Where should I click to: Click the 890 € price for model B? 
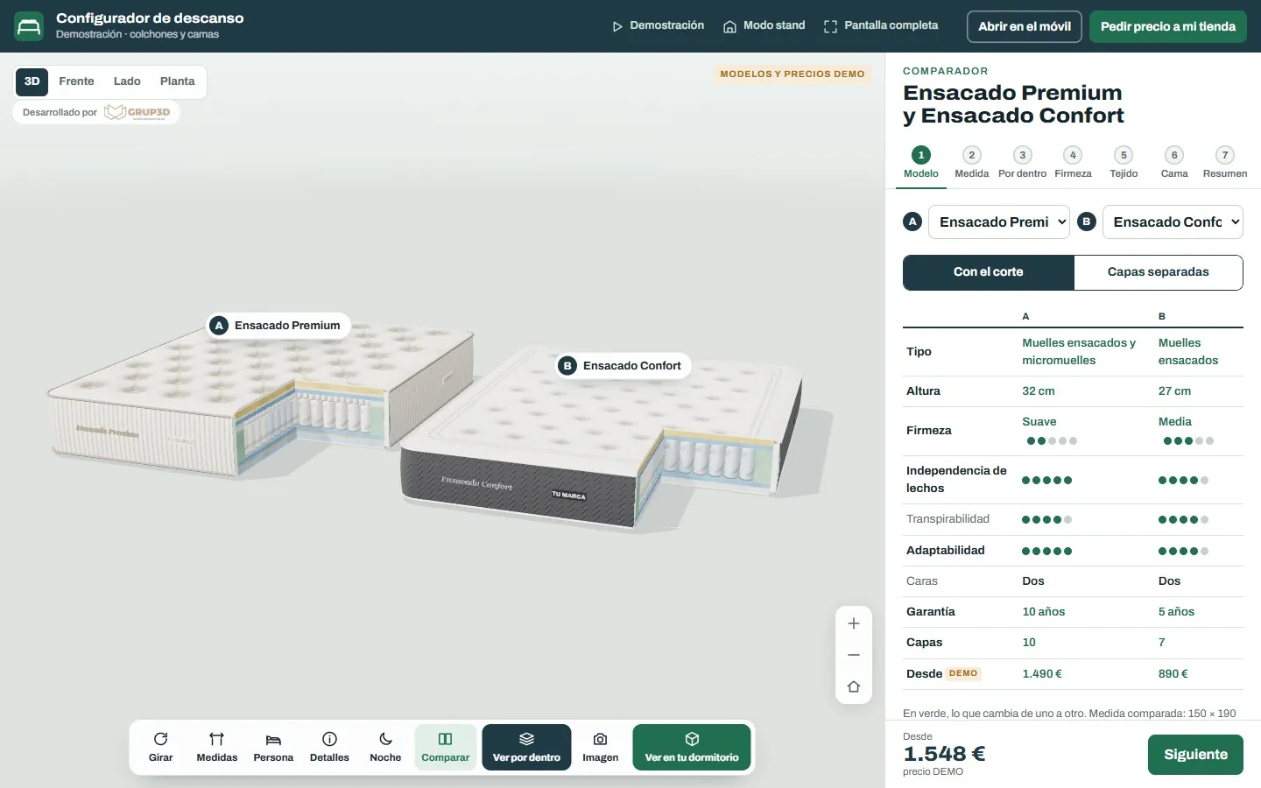pos(1173,674)
